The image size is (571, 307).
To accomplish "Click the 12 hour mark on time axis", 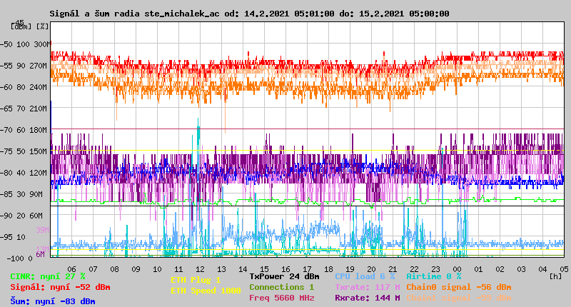I will point(200,269).
